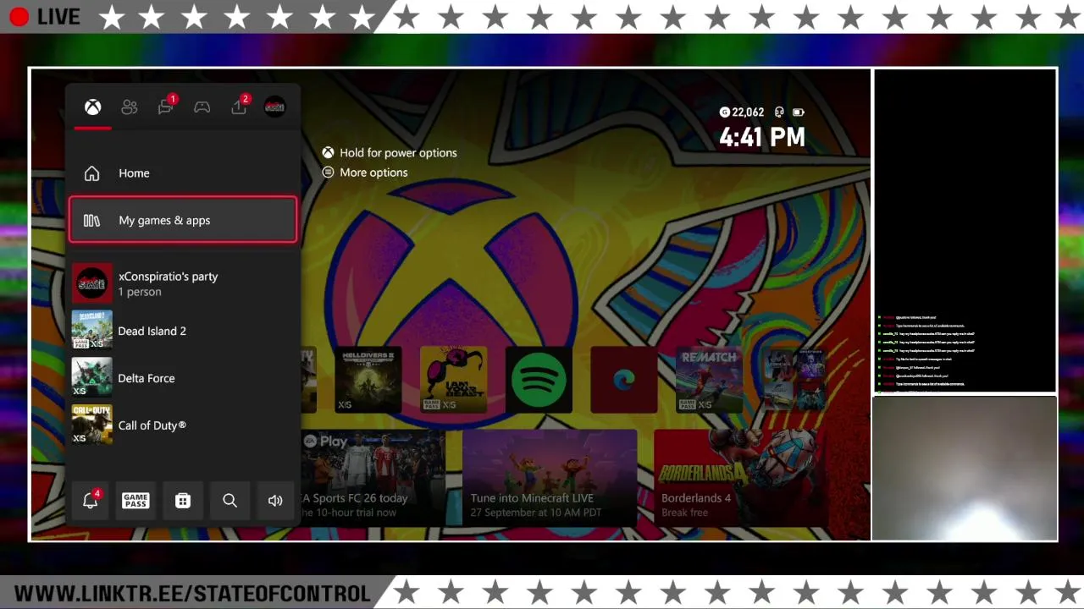
Task: Click the Delta Force cover thumbnail
Action: [91, 378]
